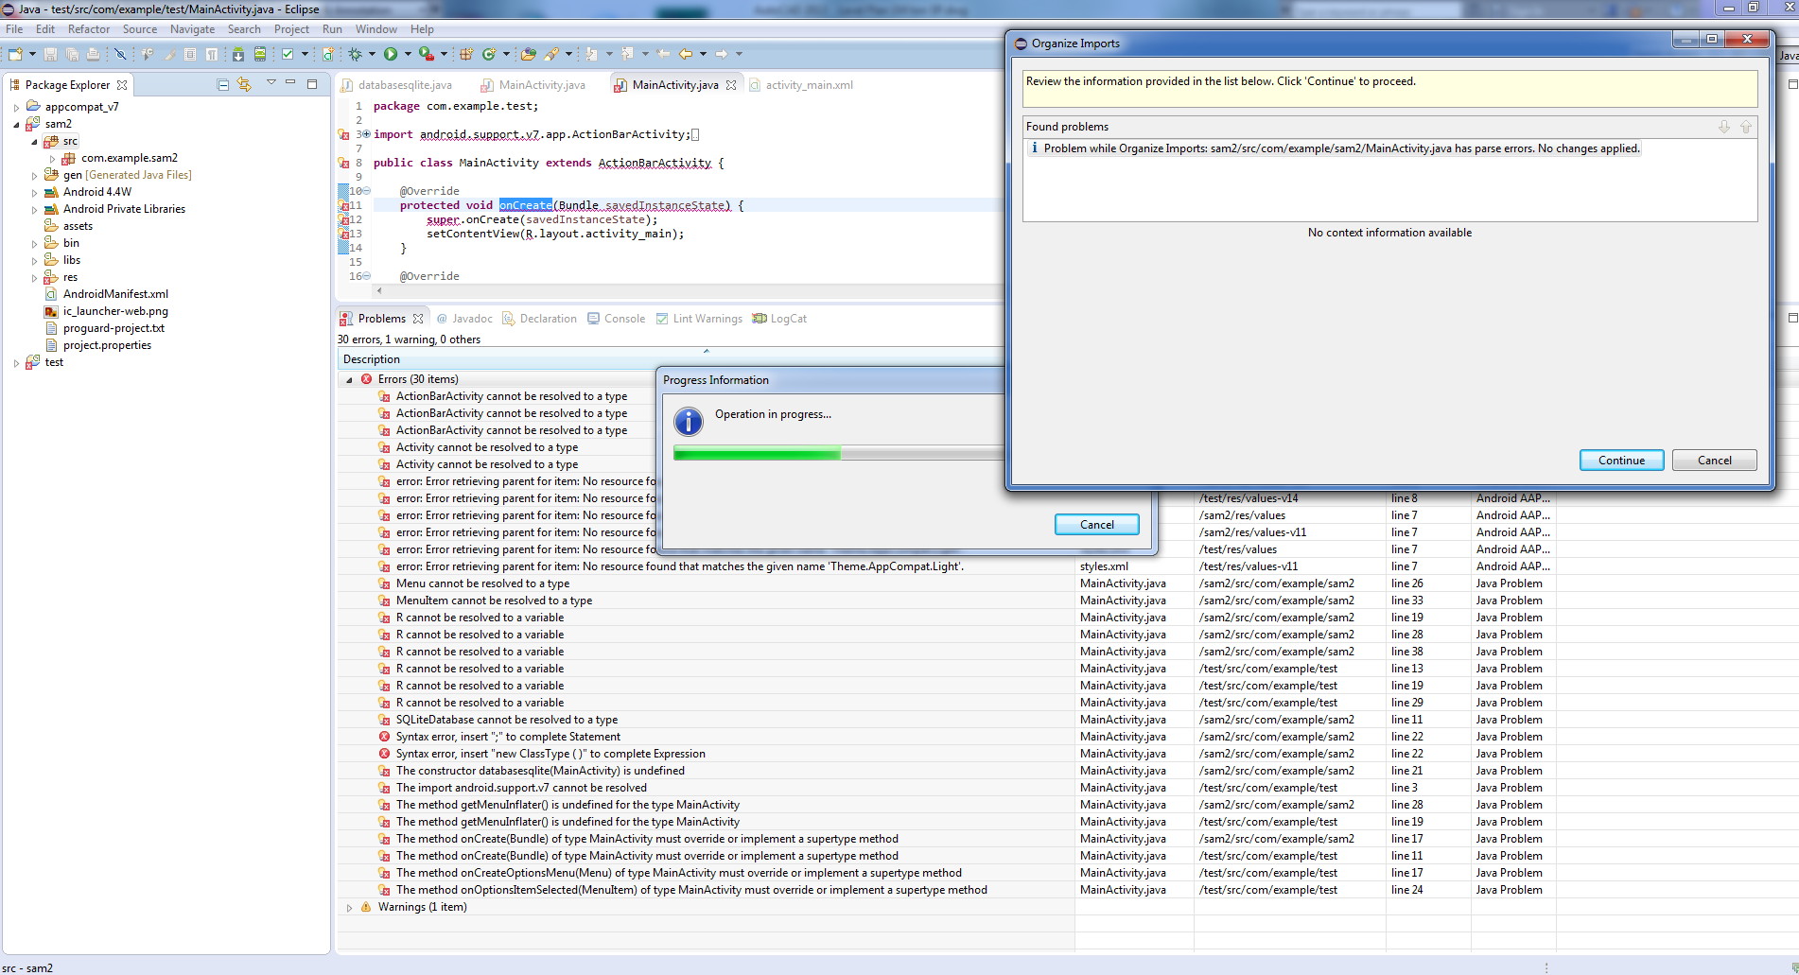Minimize the Package Explorer view

click(290, 83)
